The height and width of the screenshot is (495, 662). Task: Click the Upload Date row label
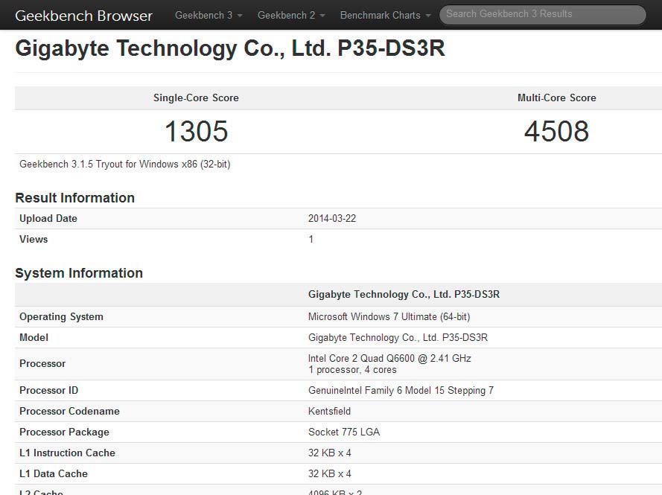coord(48,219)
